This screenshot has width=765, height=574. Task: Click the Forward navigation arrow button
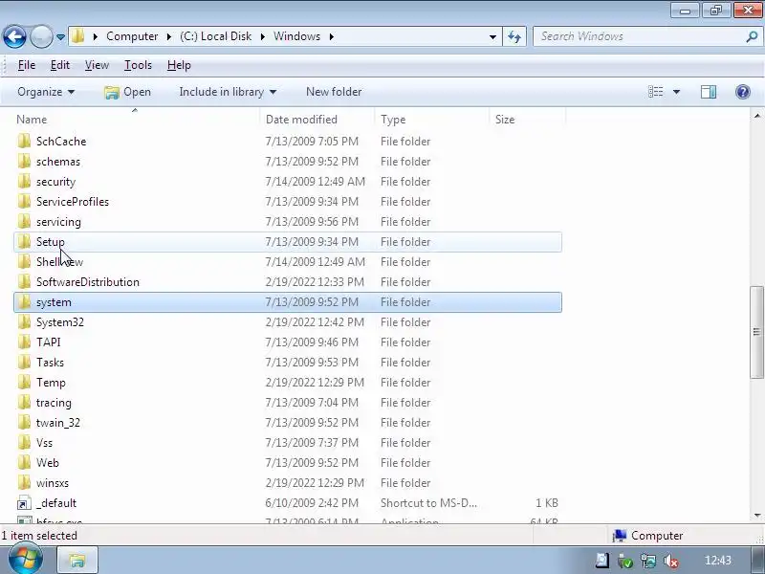[41, 36]
